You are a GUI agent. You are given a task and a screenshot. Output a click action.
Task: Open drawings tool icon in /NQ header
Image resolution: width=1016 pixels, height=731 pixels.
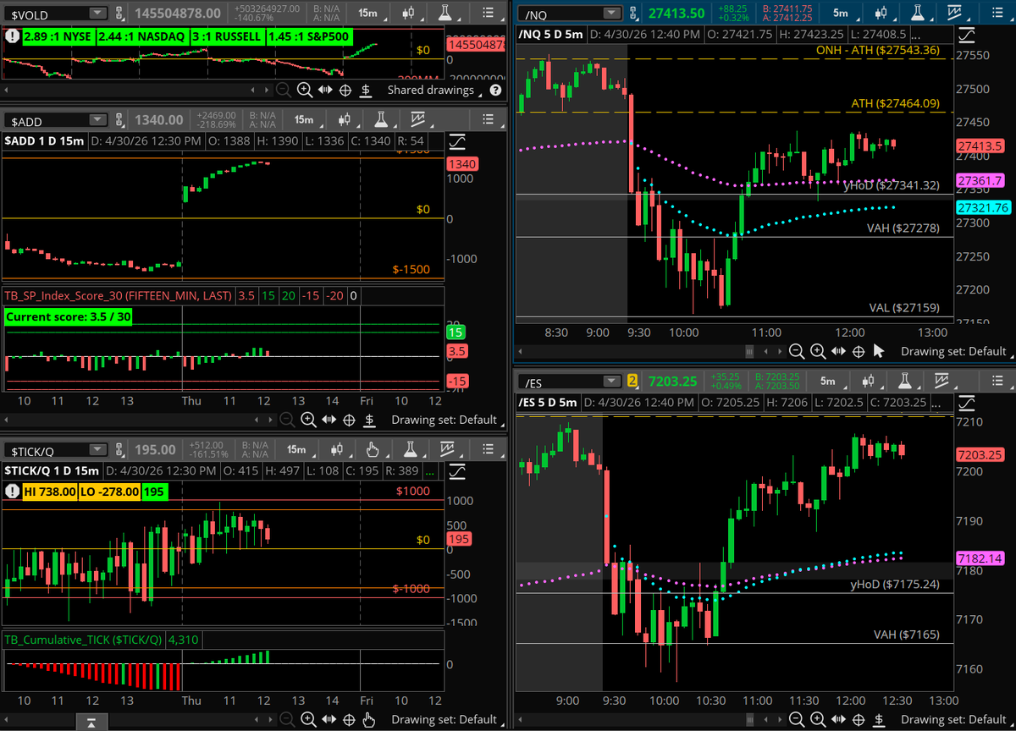955,13
